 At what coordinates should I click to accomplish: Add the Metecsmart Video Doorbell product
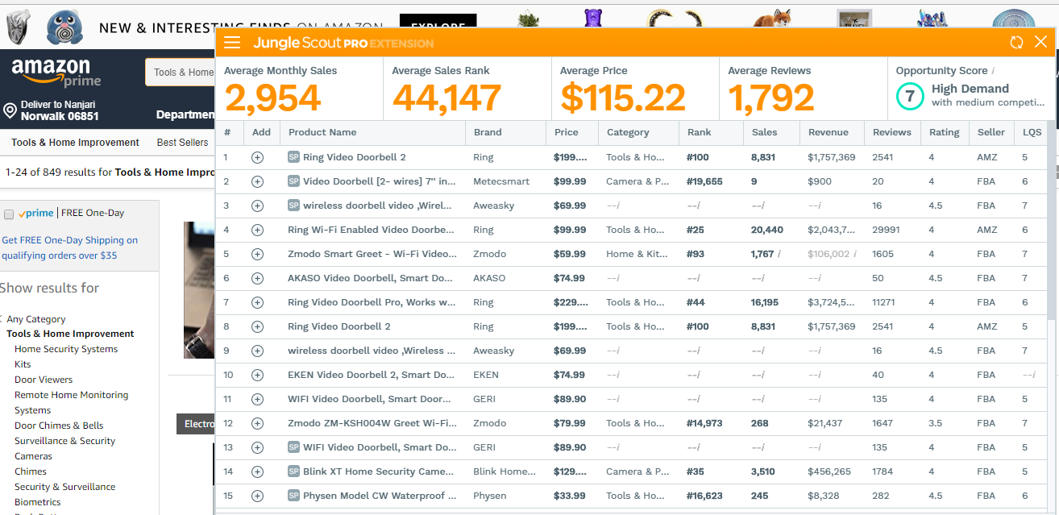pos(257,181)
